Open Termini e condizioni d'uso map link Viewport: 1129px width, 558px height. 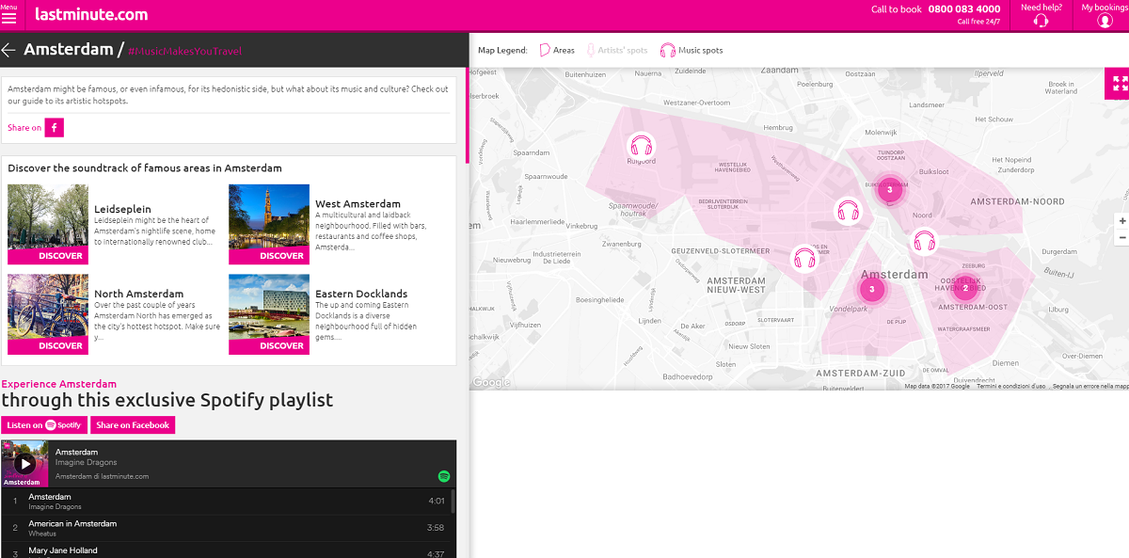[1010, 386]
